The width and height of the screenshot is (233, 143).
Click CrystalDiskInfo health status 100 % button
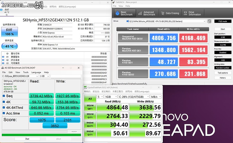[10, 32]
